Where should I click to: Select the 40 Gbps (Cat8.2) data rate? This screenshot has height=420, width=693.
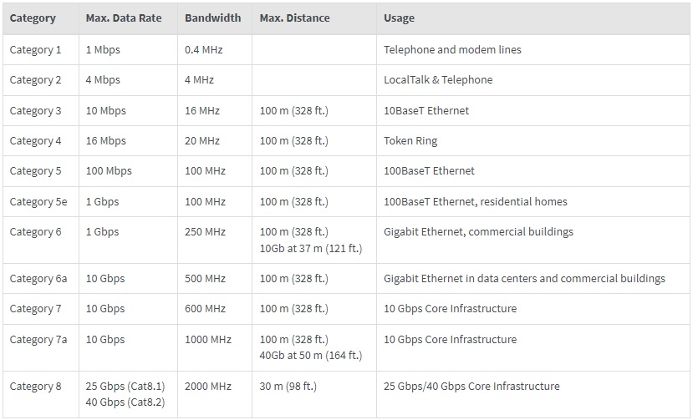click(x=125, y=402)
